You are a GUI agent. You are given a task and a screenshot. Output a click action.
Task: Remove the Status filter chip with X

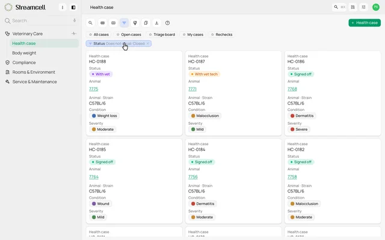147,44
